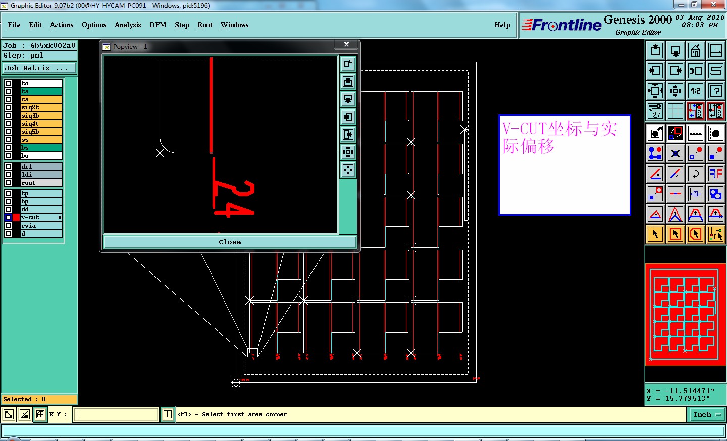727x441 pixels.
Task: Select the sig3b layer name
Action: (41, 116)
